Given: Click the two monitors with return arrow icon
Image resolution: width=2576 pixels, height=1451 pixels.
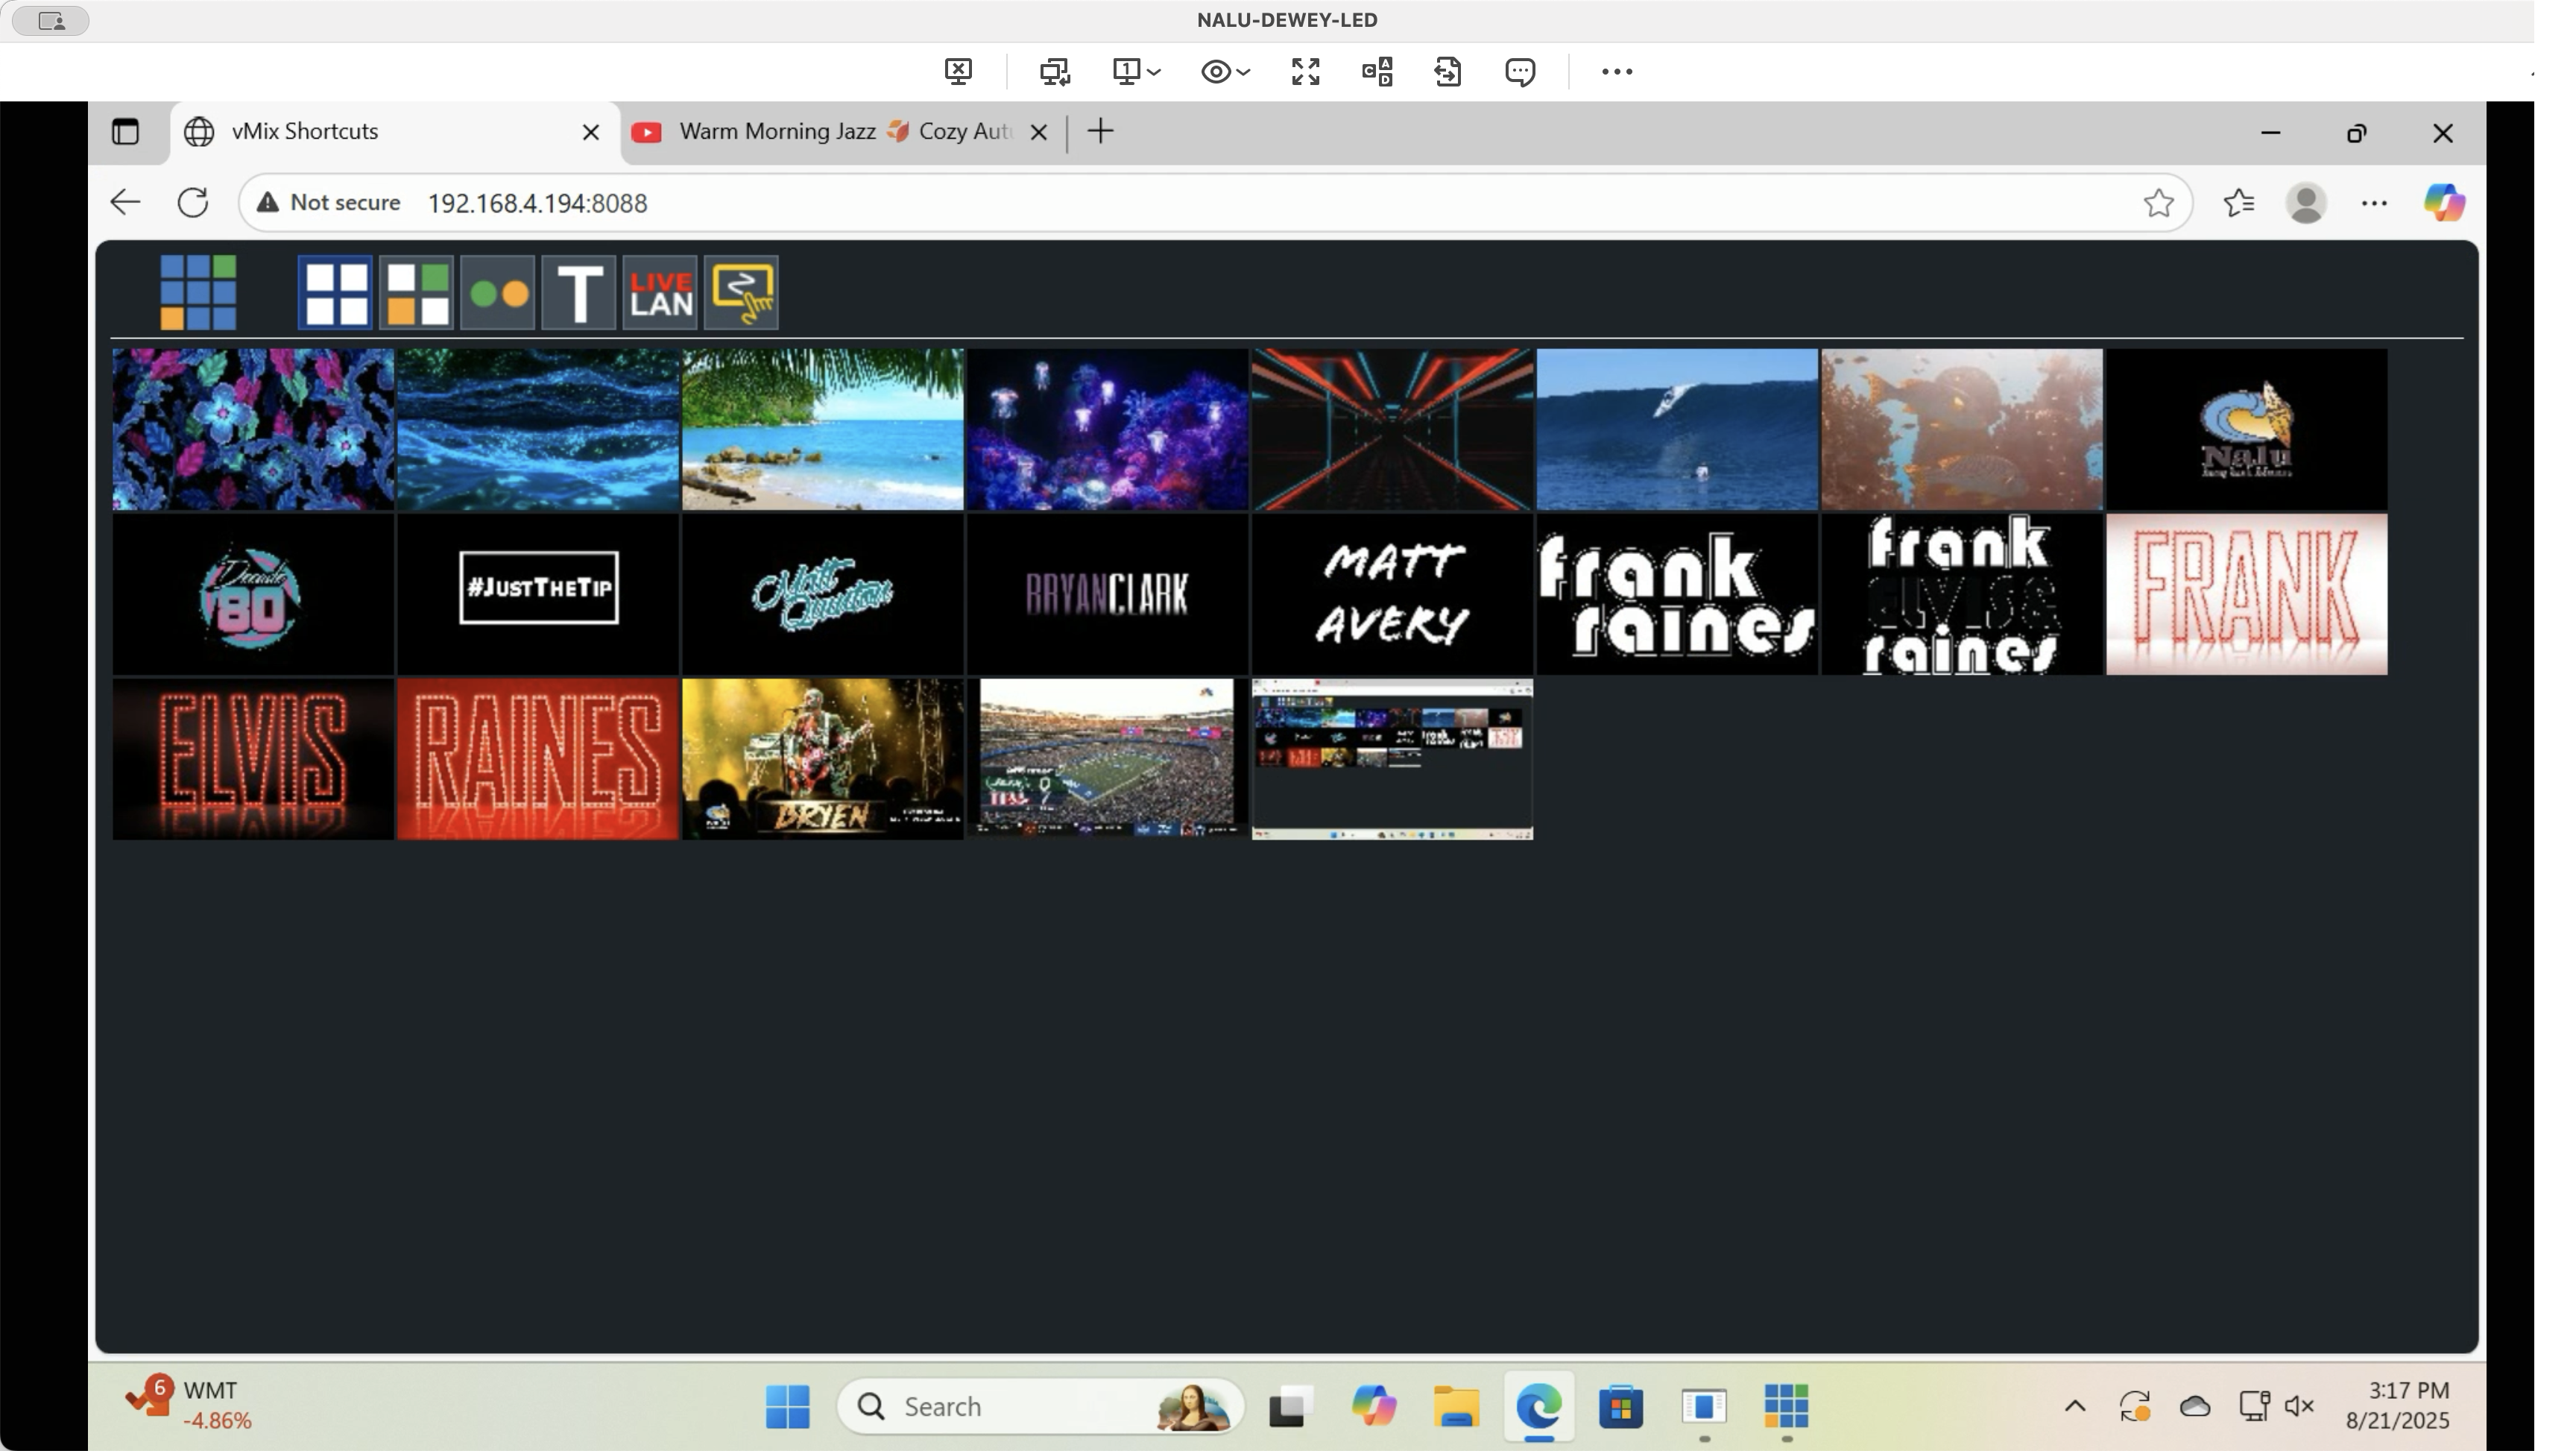Looking at the screenshot, I should click(x=1054, y=71).
